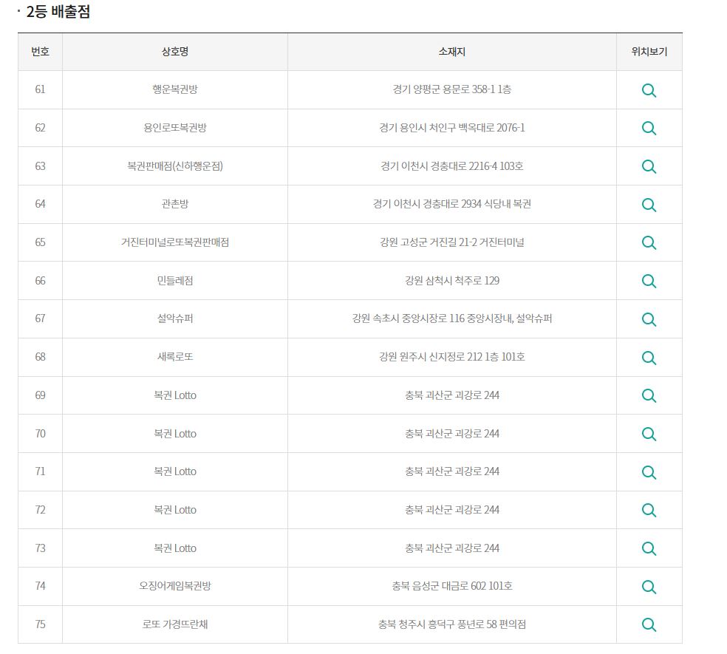
Task: Click magnifier icon in row 70
Action: click(x=649, y=435)
